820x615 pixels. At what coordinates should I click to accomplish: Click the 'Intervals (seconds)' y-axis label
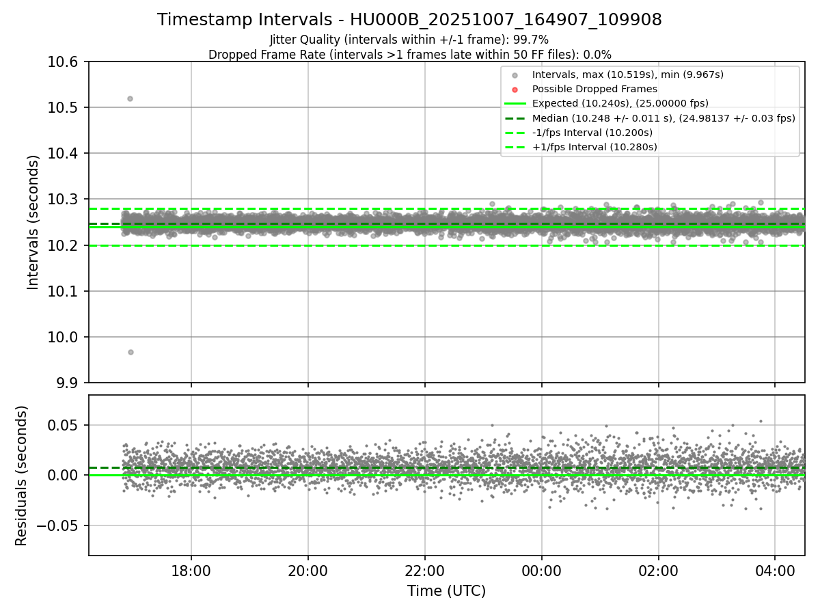click(33, 222)
